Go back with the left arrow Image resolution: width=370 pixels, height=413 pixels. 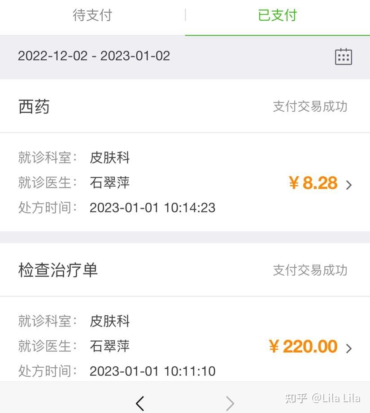140,403
